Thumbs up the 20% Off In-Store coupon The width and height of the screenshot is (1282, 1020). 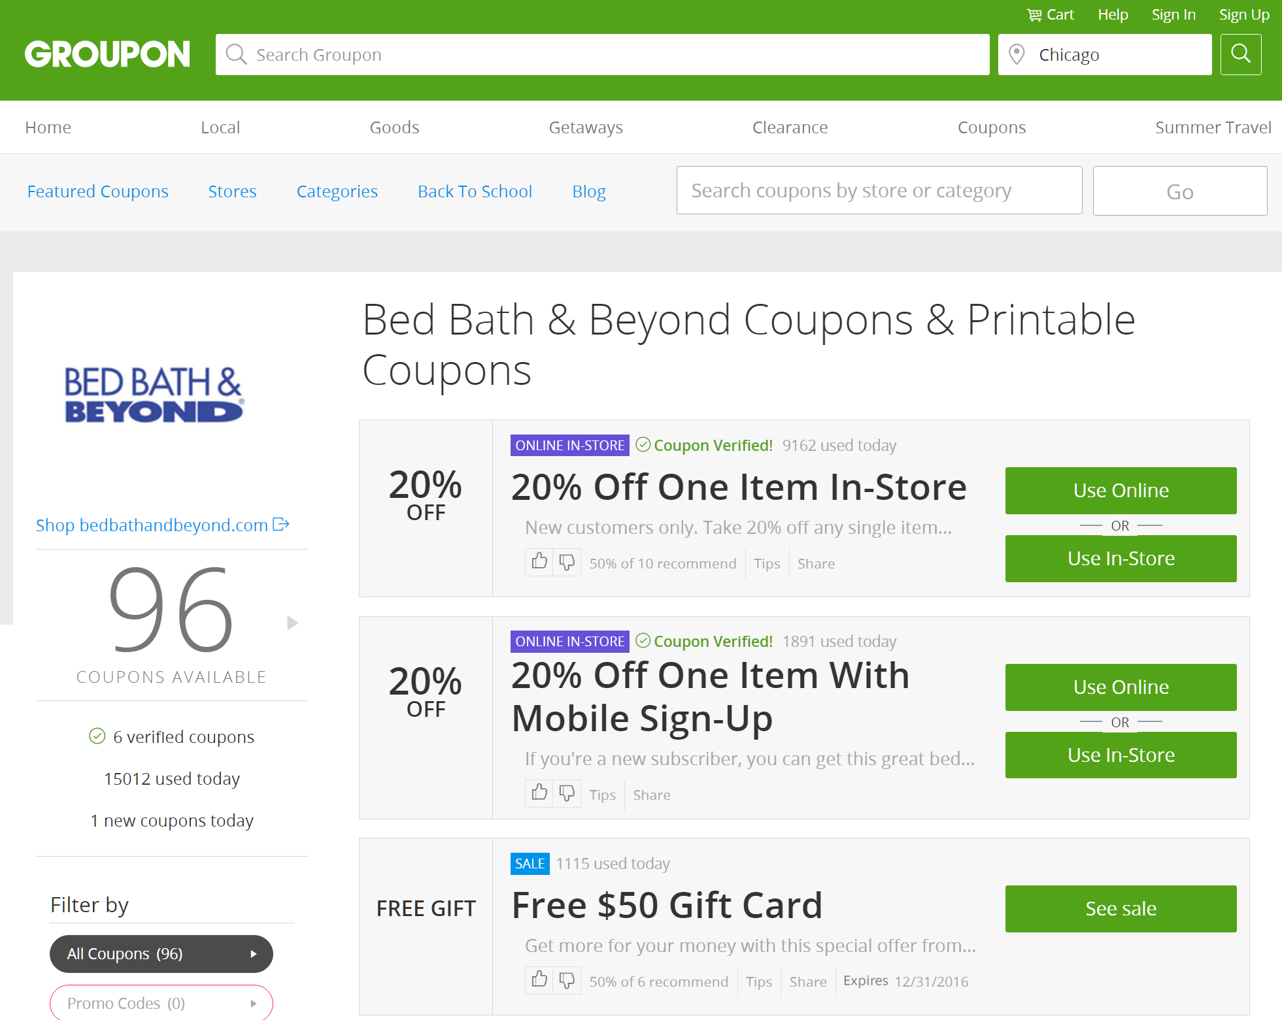[x=539, y=562]
